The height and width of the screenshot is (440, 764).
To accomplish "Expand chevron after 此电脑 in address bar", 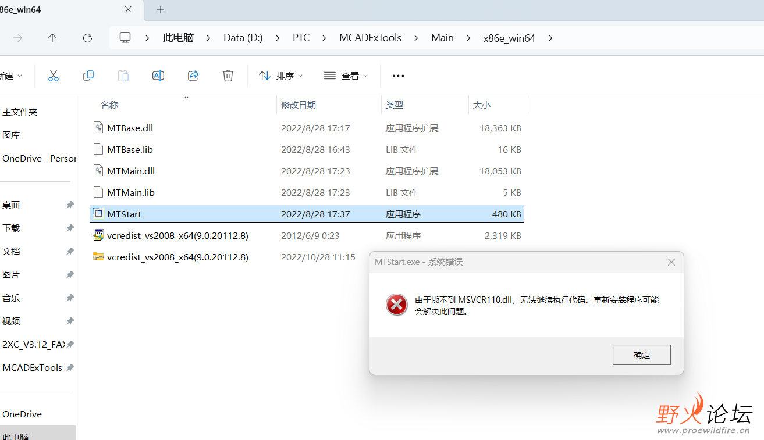I will pyautogui.click(x=208, y=38).
